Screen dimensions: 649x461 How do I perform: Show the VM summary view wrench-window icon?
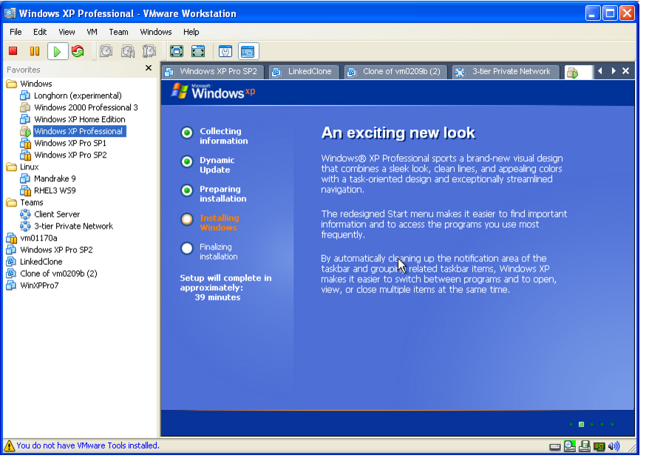point(225,51)
